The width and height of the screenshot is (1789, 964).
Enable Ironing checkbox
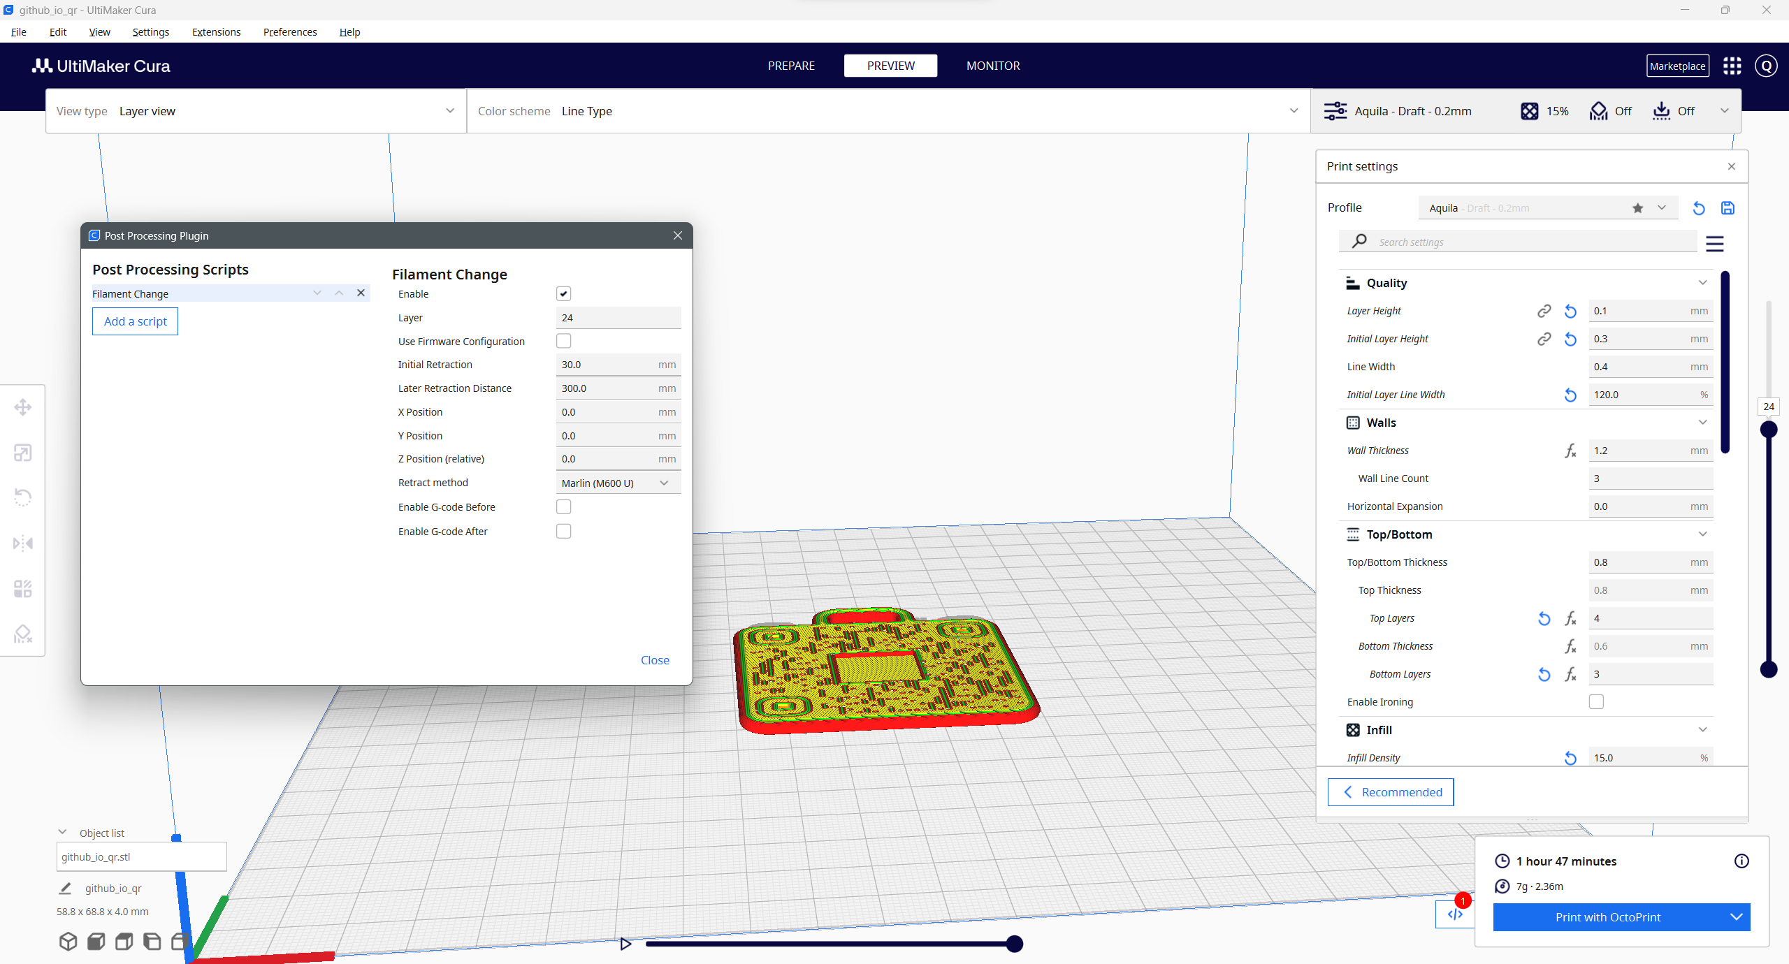point(1596,701)
